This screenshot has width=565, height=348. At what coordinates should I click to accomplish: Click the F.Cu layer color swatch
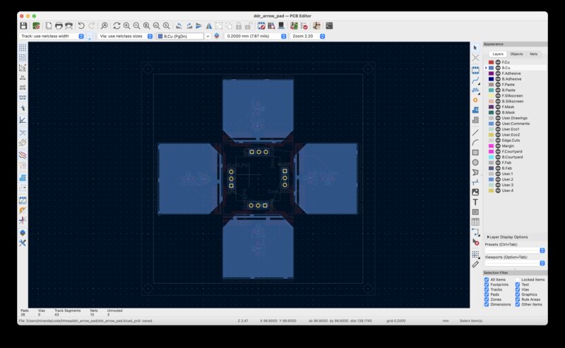[491, 62]
